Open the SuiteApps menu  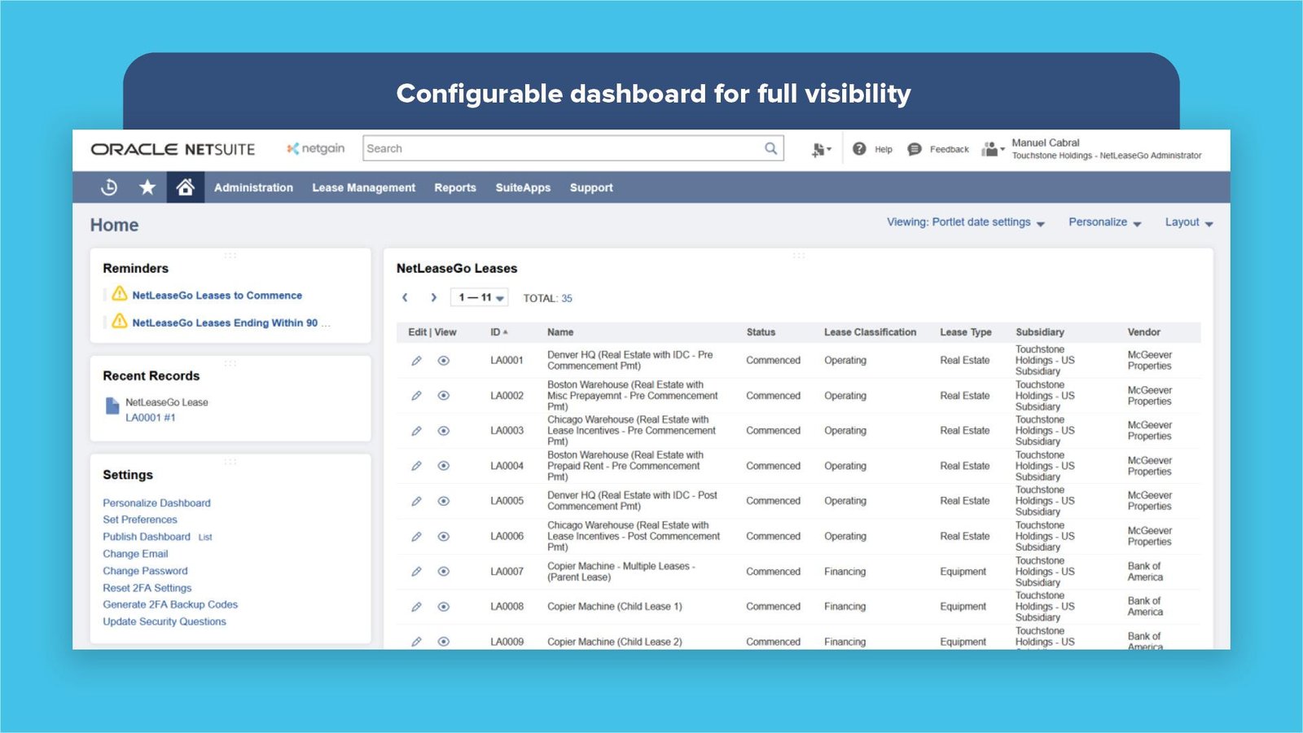coord(523,187)
